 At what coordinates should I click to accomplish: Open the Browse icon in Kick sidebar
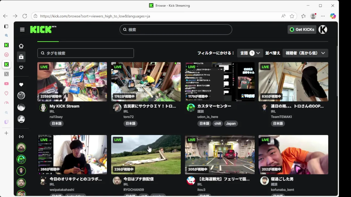click(x=21, y=57)
